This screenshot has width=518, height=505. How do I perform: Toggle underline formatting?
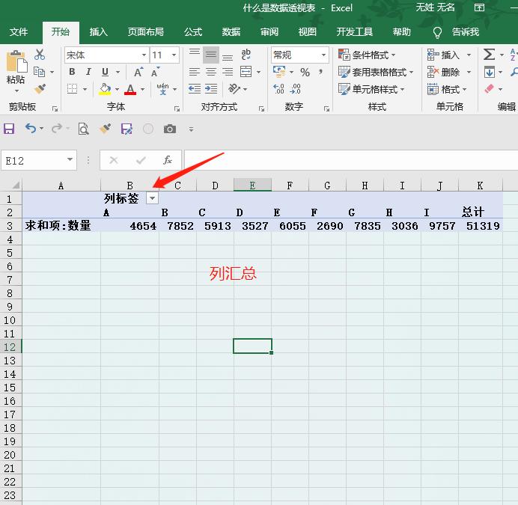105,72
